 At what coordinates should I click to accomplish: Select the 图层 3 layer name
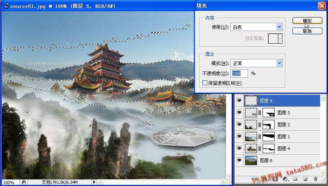click(x=284, y=113)
